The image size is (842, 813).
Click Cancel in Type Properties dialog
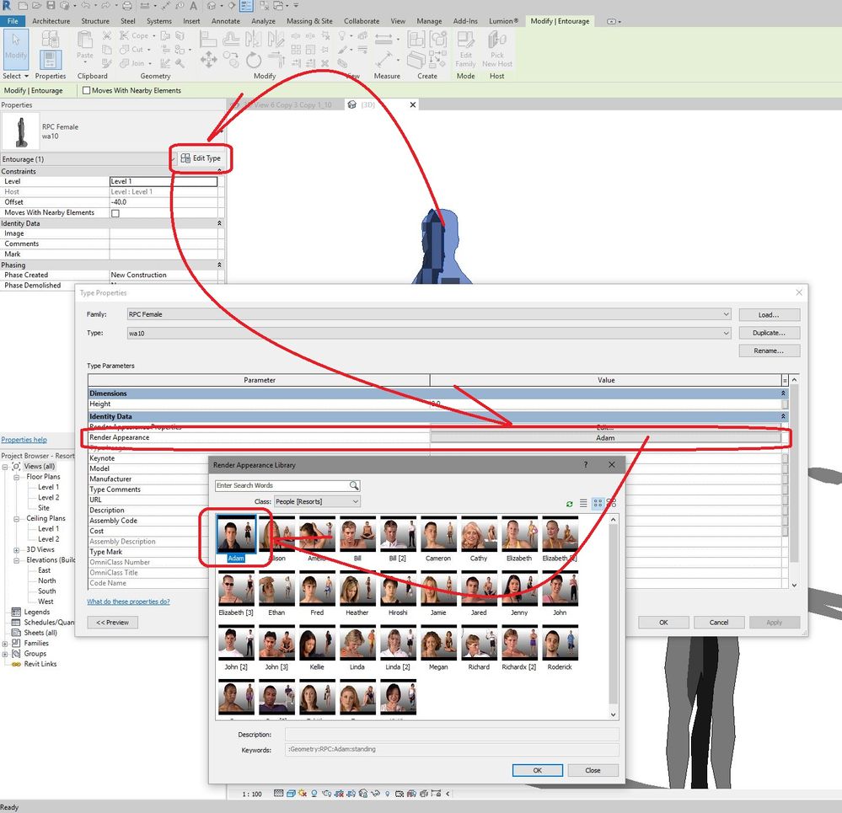click(718, 623)
